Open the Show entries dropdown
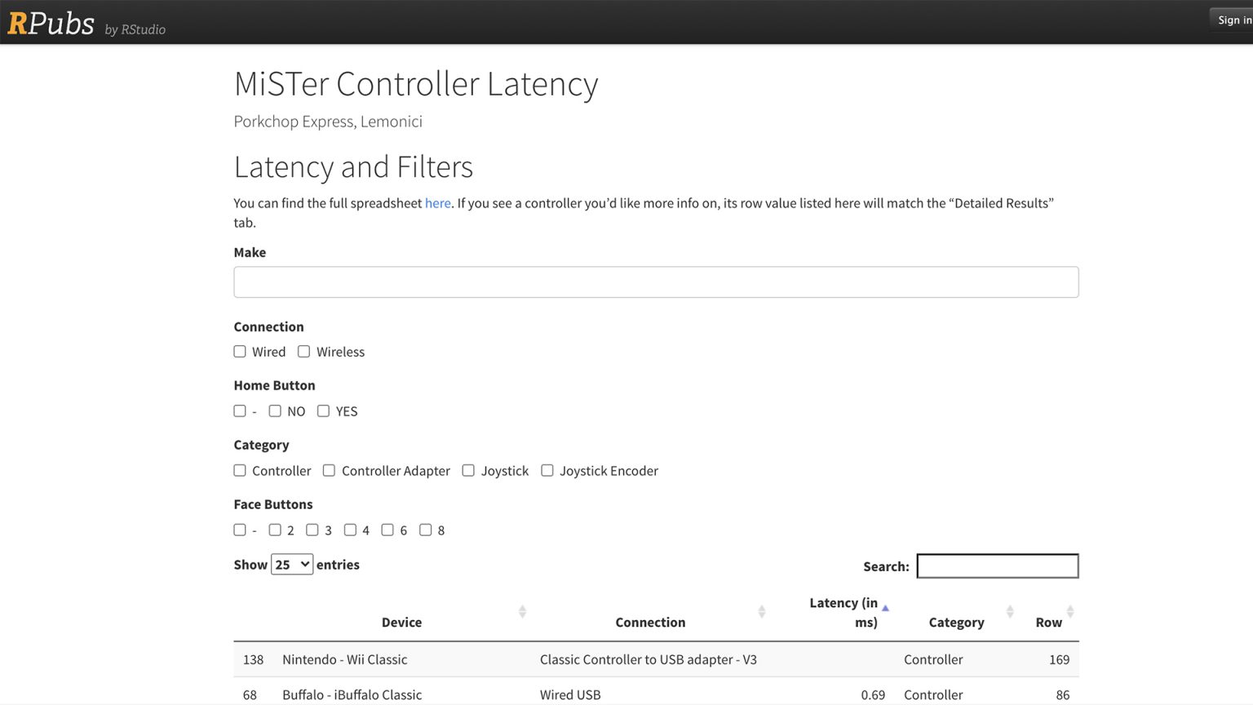The image size is (1253, 705). [291, 564]
